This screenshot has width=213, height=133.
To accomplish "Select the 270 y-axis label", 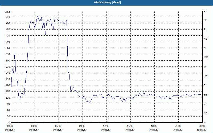I will coord(8,67).
